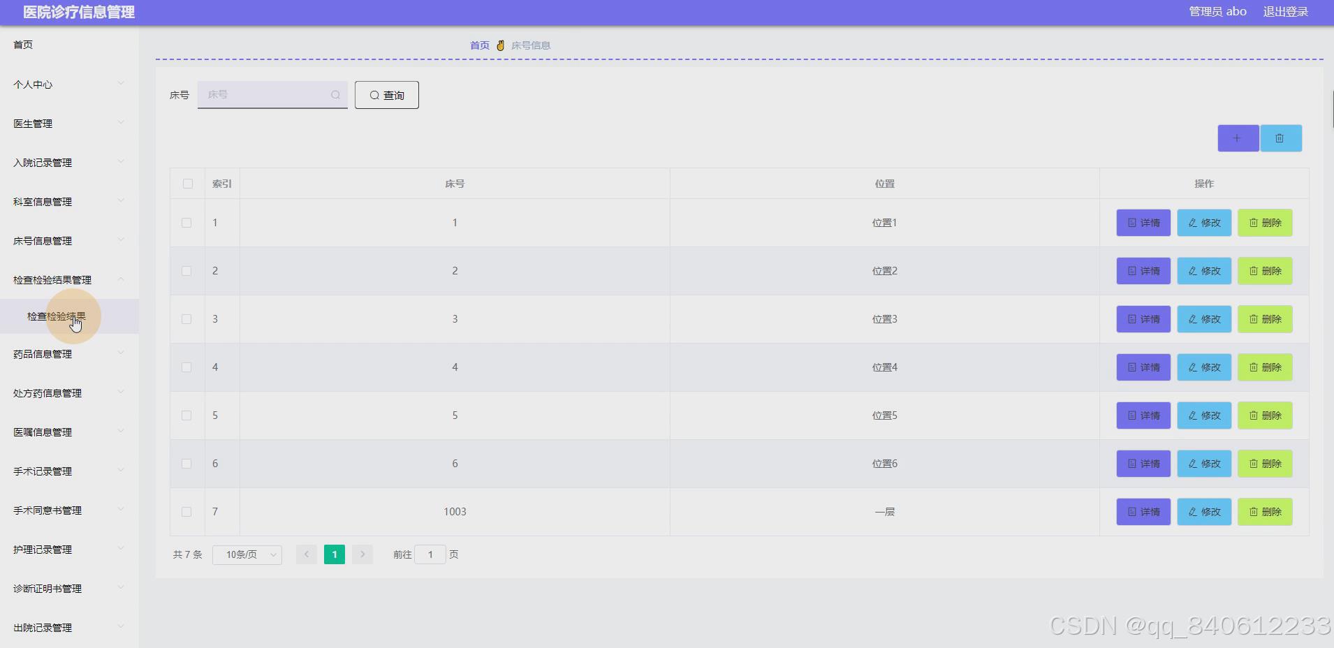This screenshot has width=1334, height=648.
Task: Click 修改 for bed 1003
Action: (x=1204, y=512)
